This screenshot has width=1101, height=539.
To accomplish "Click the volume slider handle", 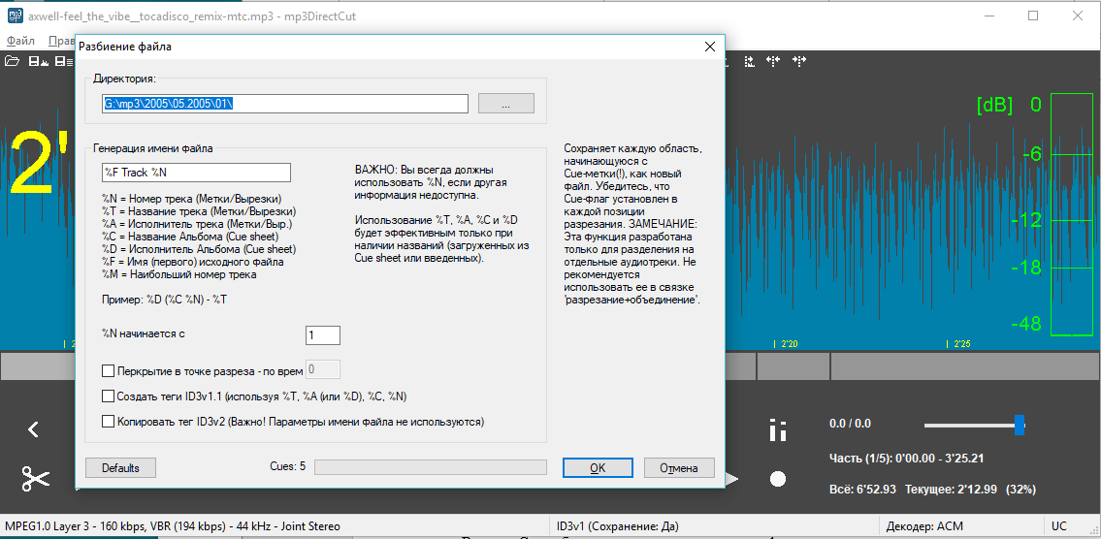I will 1019,425.
